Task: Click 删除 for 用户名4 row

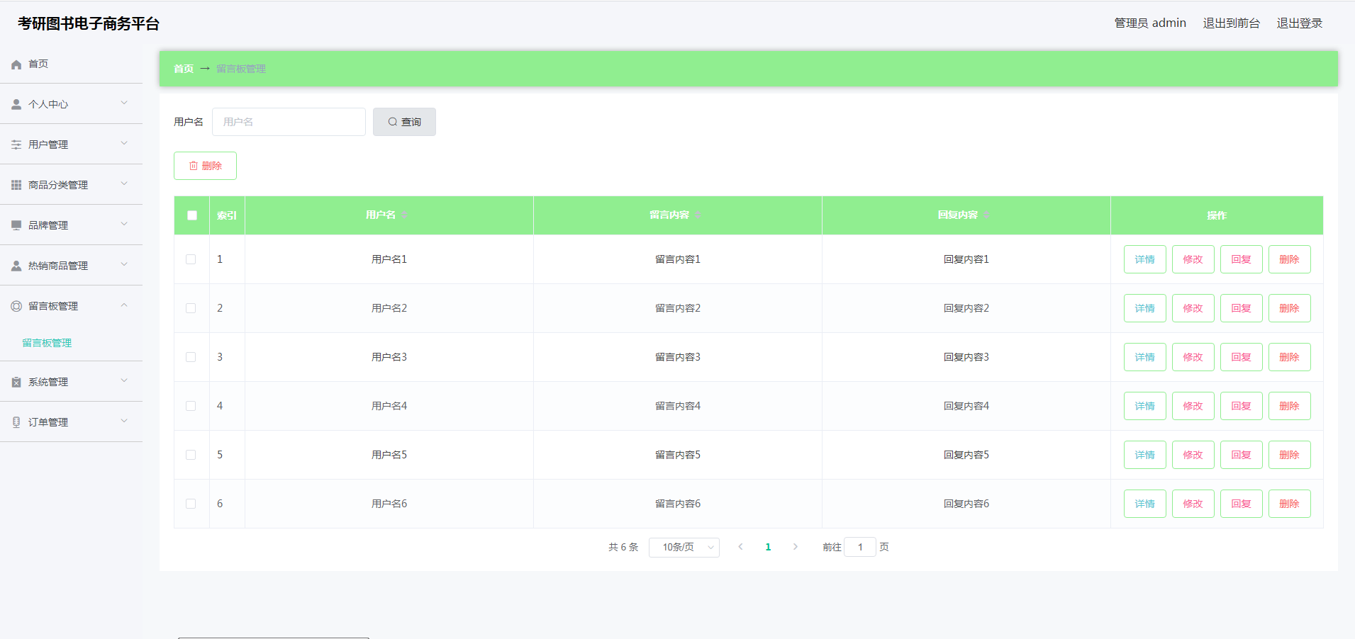Action: (x=1290, y=406)
